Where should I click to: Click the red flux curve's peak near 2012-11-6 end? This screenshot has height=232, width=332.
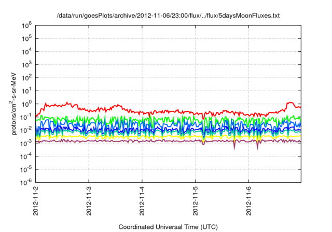[290, 103]
